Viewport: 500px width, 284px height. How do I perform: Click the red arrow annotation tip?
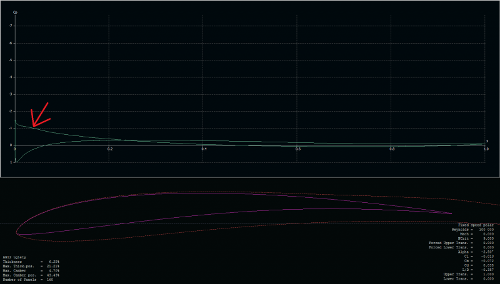(34, 126)
